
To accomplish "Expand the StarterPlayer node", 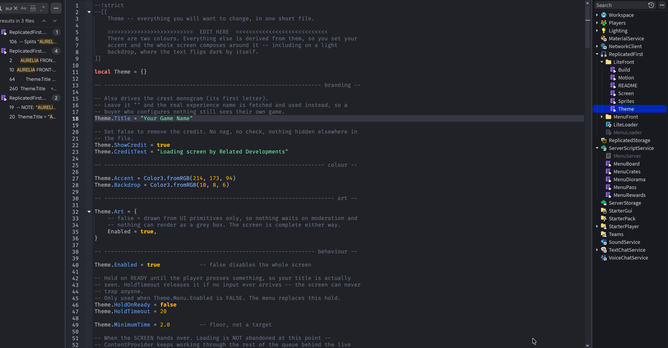I will (x=597, y=227).
